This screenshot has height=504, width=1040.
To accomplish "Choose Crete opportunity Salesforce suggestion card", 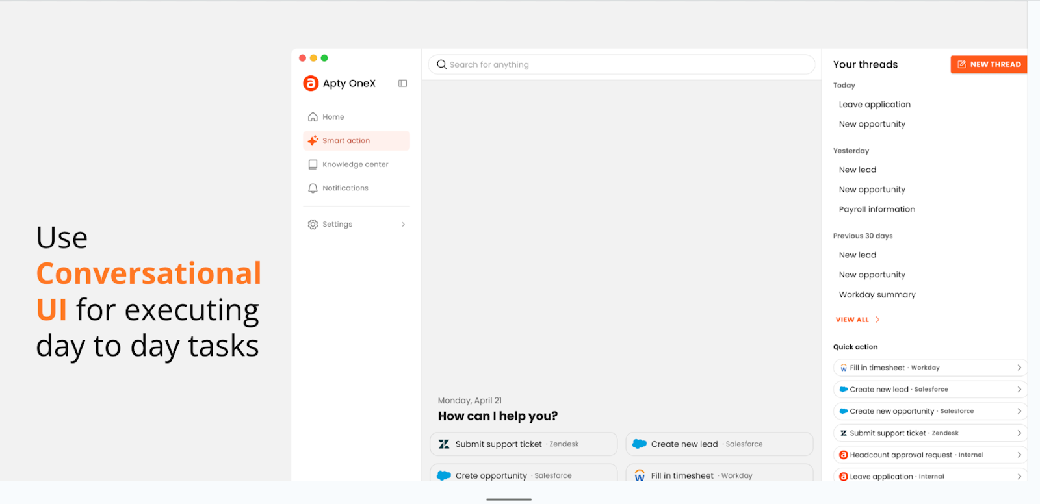I will (x=523, y=473).
